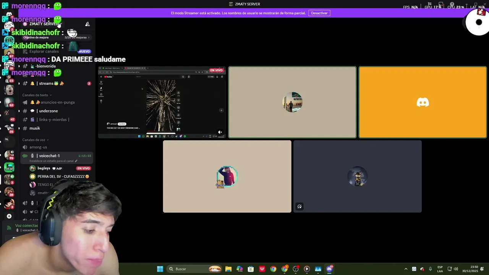Image resolution: width=489 pixels, height=275 pixels.
Task: Open File Explorer from the taskbar
Action: [x=228, y=269]
